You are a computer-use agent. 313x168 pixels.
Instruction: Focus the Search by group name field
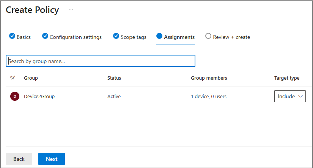(x=101, y=61)
